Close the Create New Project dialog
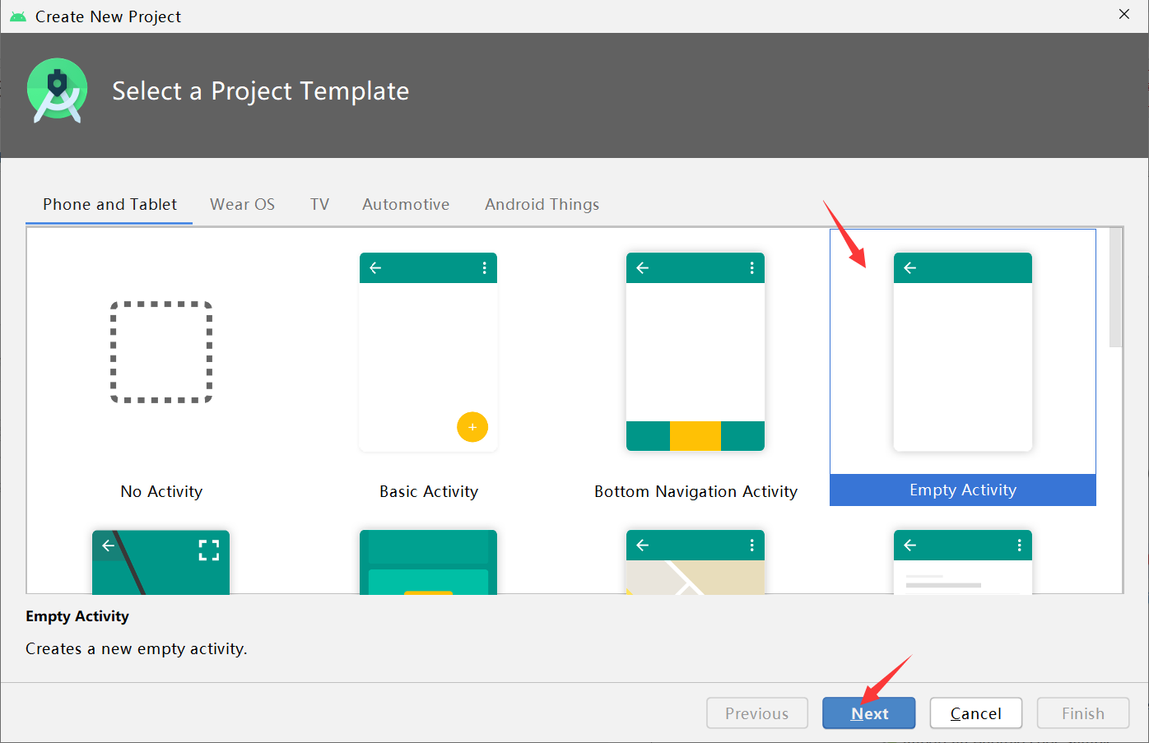This screenshot has height=743, width=1149. pyautogui.click(x=1124, y=14)
